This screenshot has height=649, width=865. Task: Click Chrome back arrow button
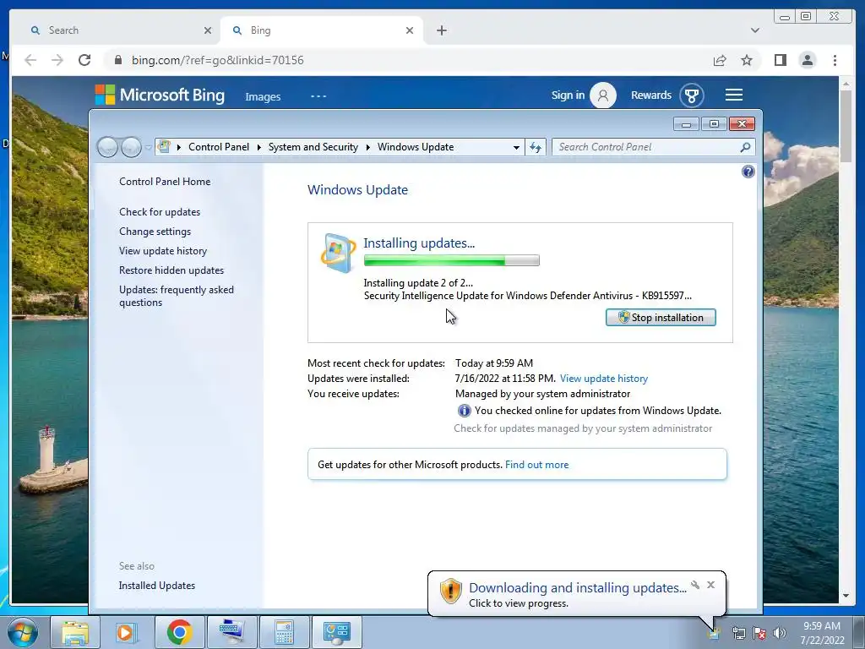pyautogui.click(x=30, y=60)
